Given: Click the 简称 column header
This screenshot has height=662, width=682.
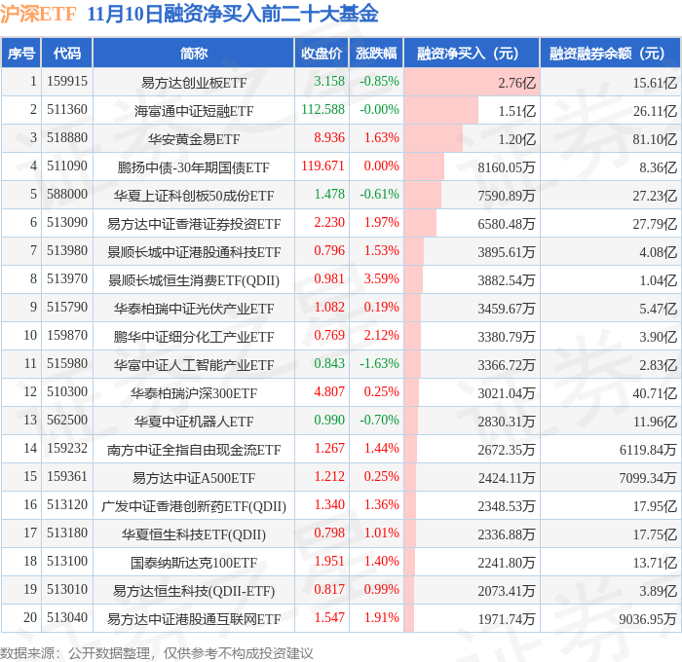Looking at the screenshot, I should tap(194, 53).
